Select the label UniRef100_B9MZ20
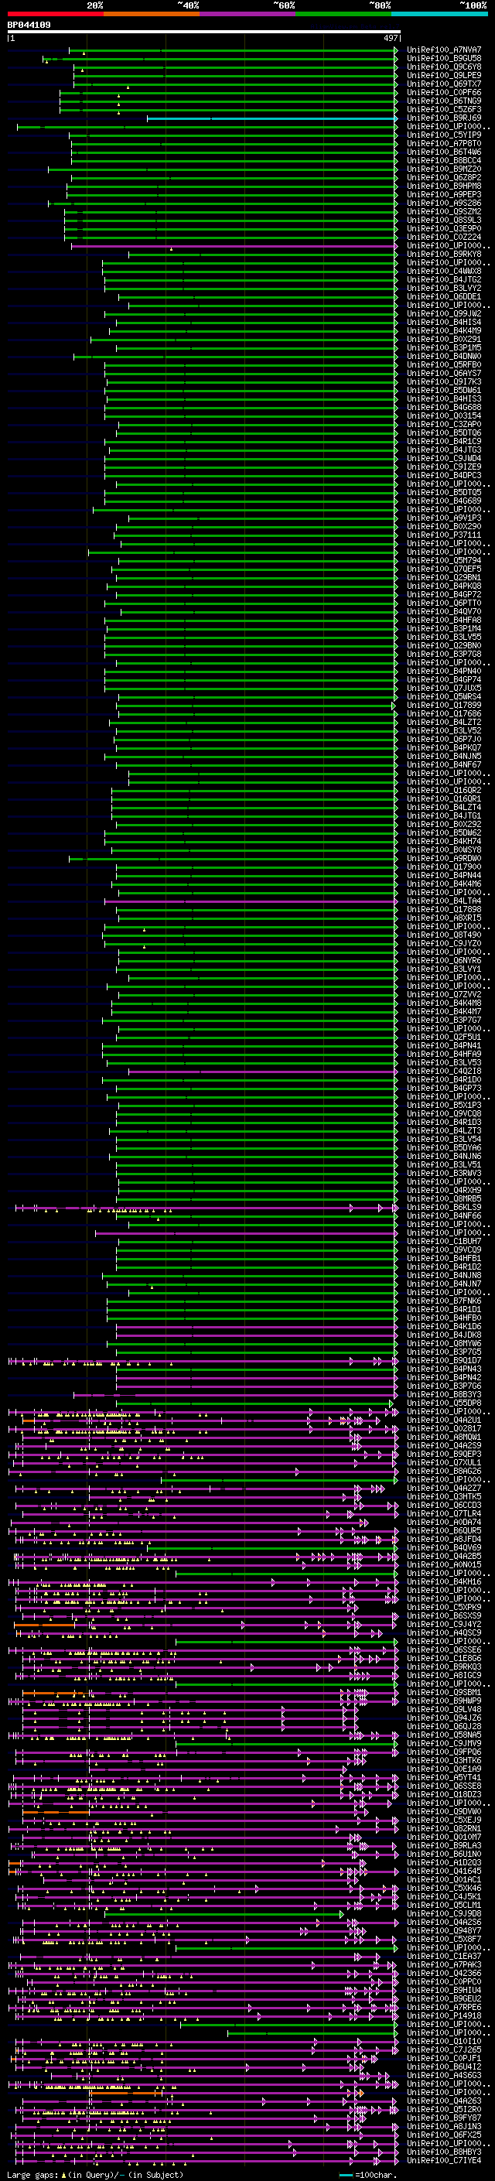This screenshot has width=495, height=2181. click(444, 169)
